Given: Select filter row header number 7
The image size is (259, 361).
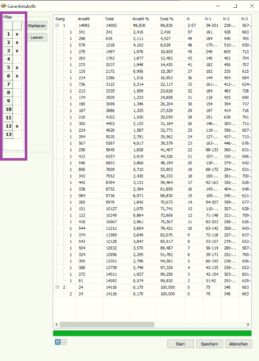Looking at the screenshot, I should point(8,84).
